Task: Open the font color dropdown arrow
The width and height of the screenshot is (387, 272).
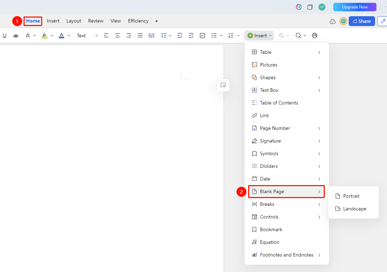Action: pyautogui.click(x=69, y=36)
